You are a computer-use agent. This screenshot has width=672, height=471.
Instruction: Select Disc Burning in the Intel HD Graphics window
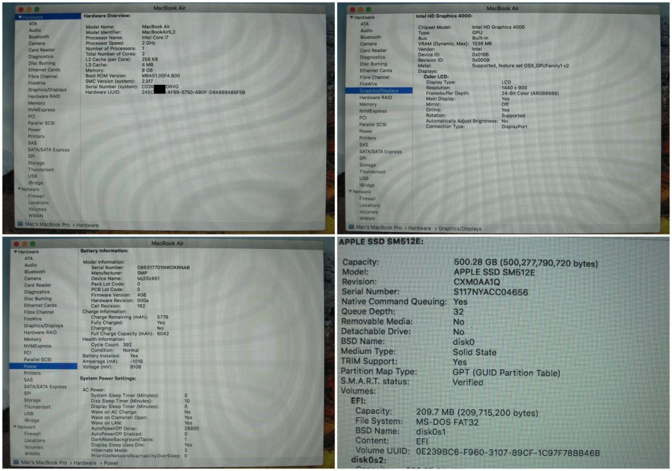tap(373, 64)
